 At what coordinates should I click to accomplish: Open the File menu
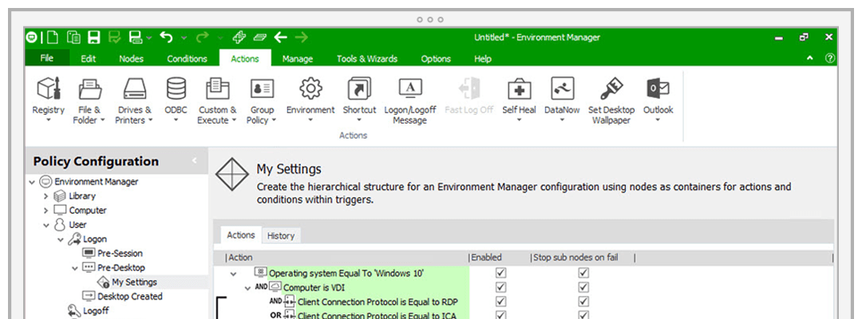pos(47,58)
